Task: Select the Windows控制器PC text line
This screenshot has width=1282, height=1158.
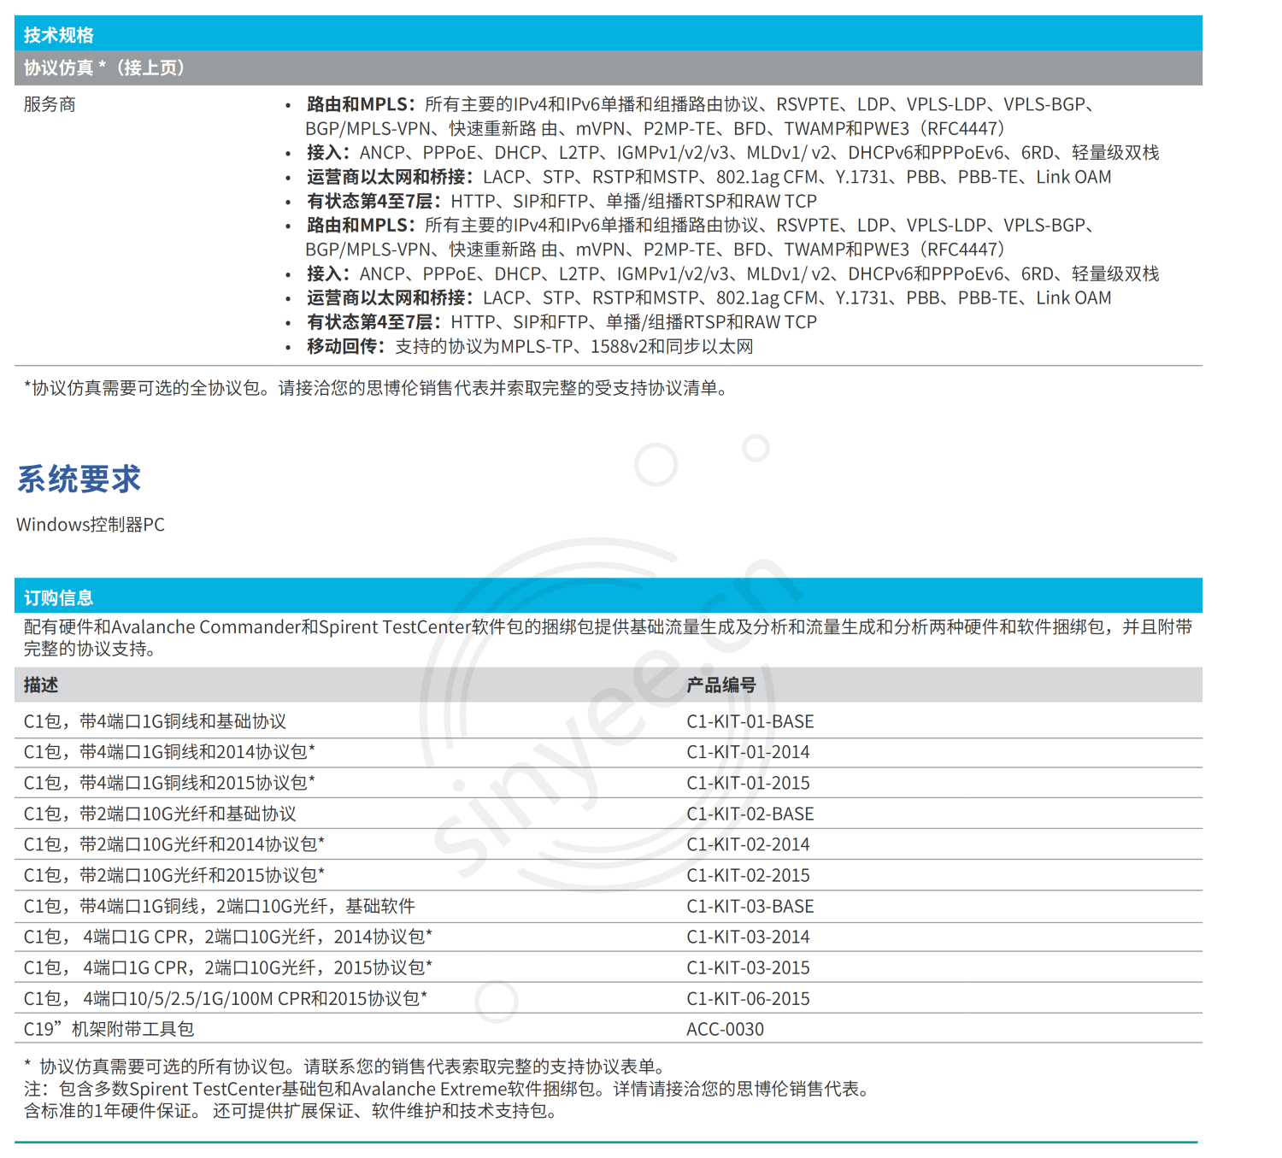Action: (x=91, y=525)
